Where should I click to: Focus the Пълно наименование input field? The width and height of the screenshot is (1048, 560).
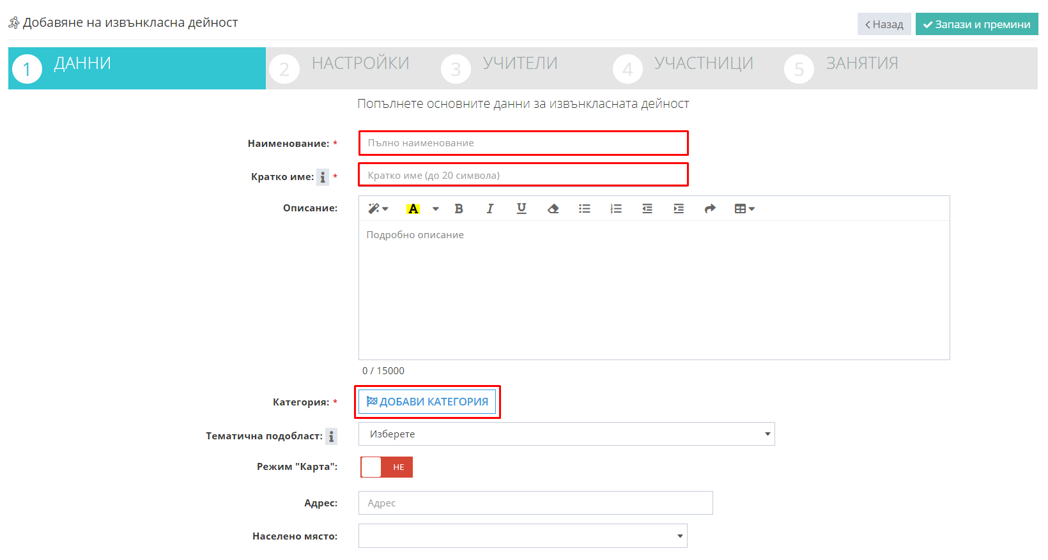(x=523, y=143)
